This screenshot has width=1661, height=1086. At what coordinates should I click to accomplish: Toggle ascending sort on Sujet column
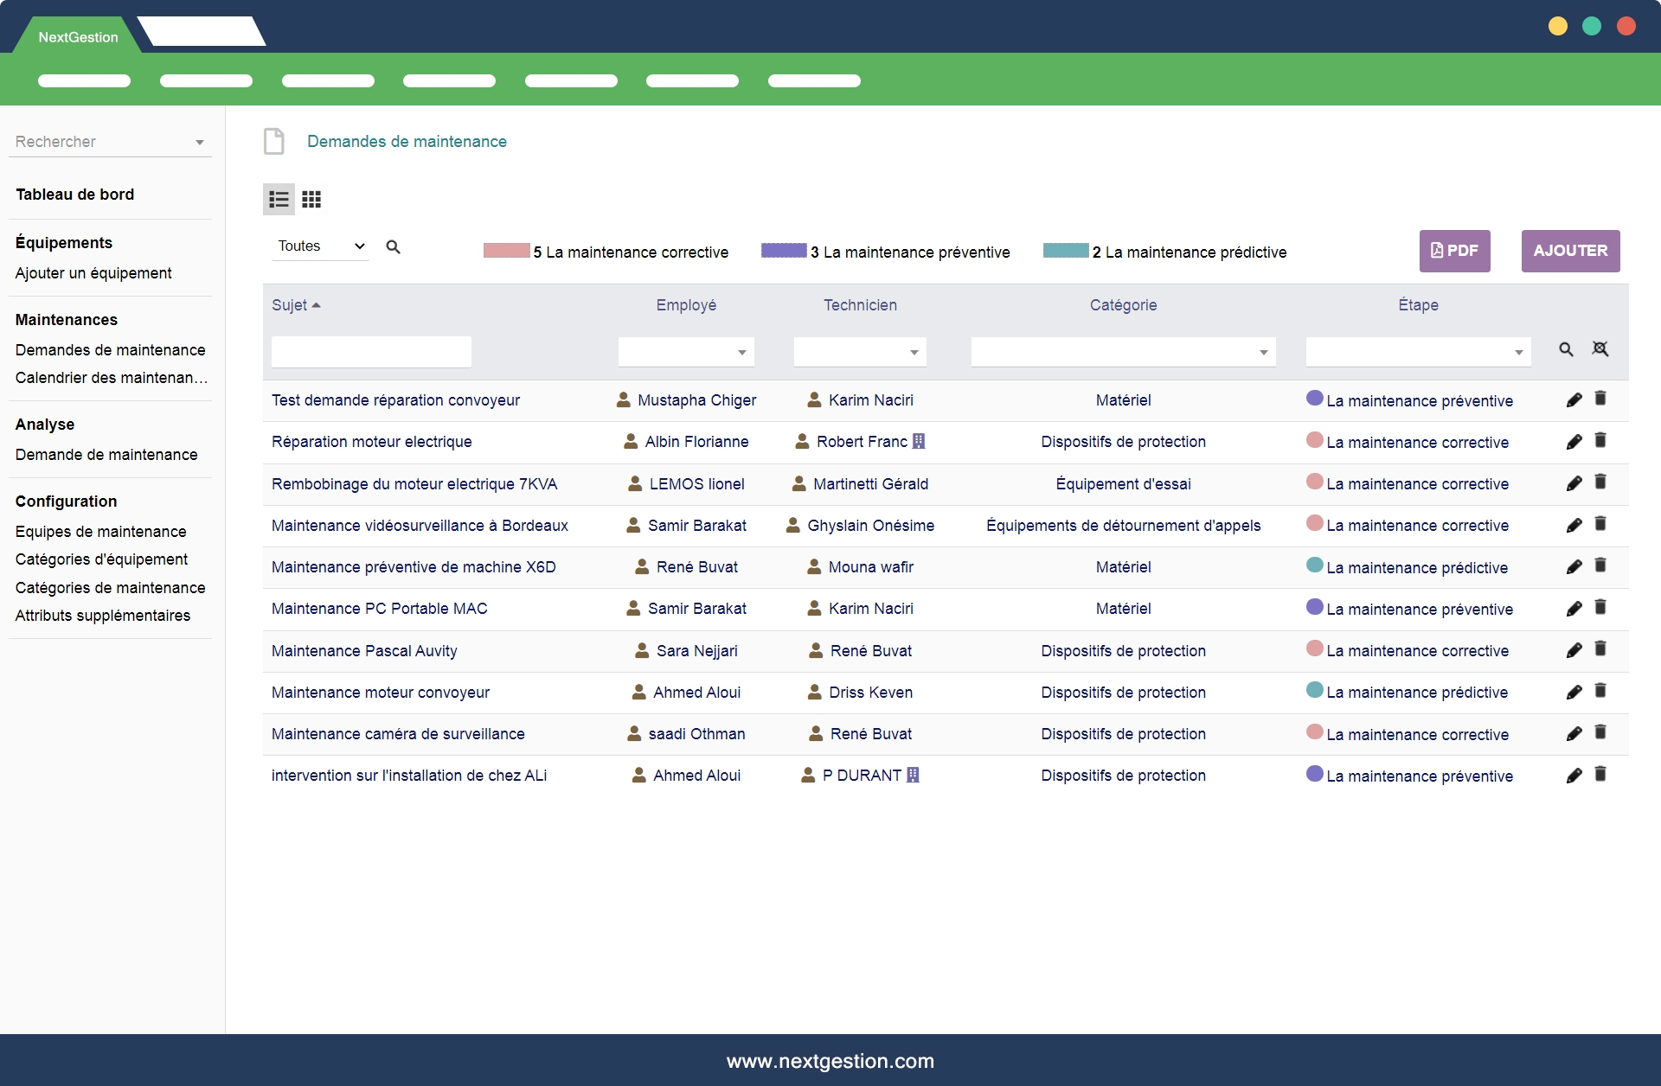tap(296, 305)
